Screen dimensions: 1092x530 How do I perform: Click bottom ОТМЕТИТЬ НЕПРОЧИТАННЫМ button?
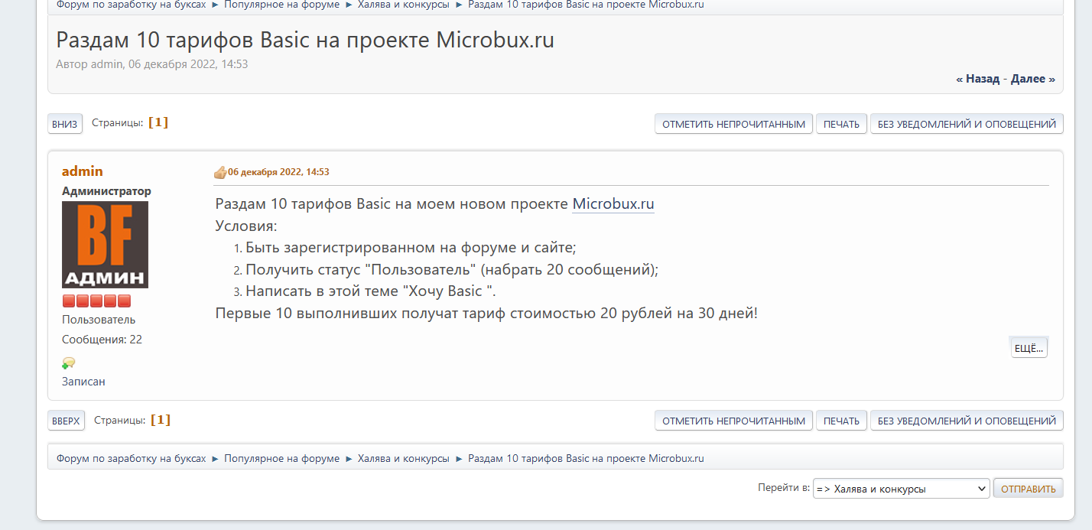point(734,421)
